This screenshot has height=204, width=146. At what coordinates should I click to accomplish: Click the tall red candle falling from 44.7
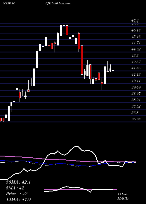click(x=82, y=60)
